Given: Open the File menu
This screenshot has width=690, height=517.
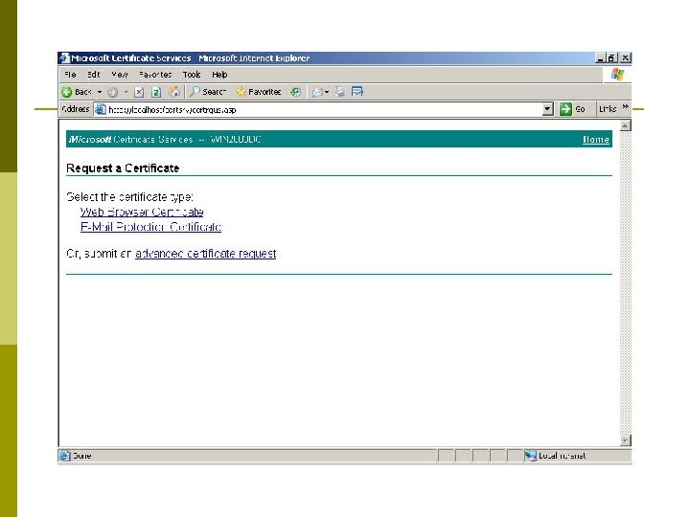Looking at the screenshot, I should (70, 75).
